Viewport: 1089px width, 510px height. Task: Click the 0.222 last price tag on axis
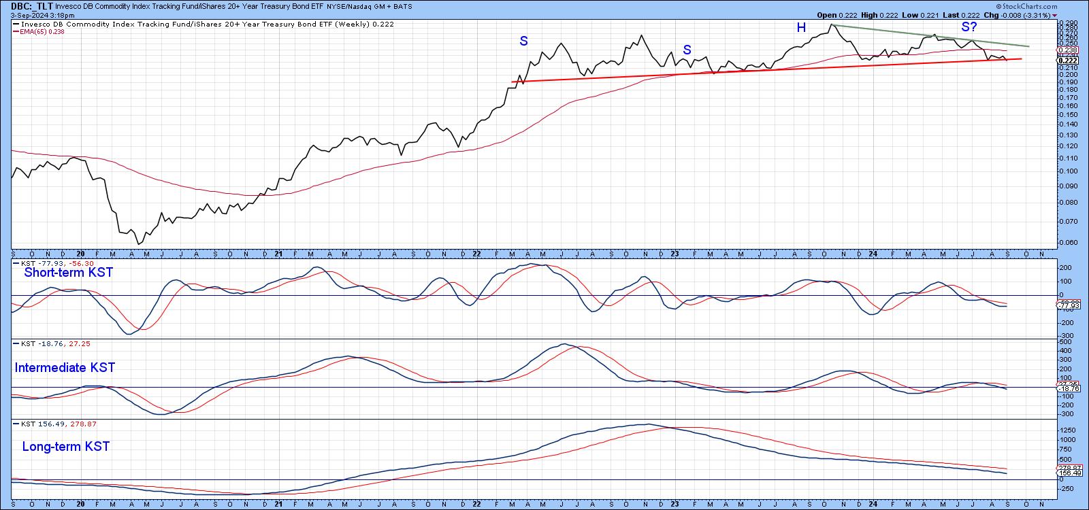[1067, 61]
